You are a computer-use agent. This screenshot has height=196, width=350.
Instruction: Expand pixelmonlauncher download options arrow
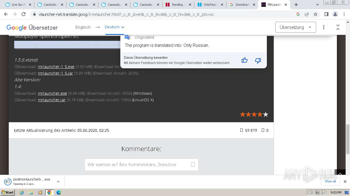[x=58, y=182]
